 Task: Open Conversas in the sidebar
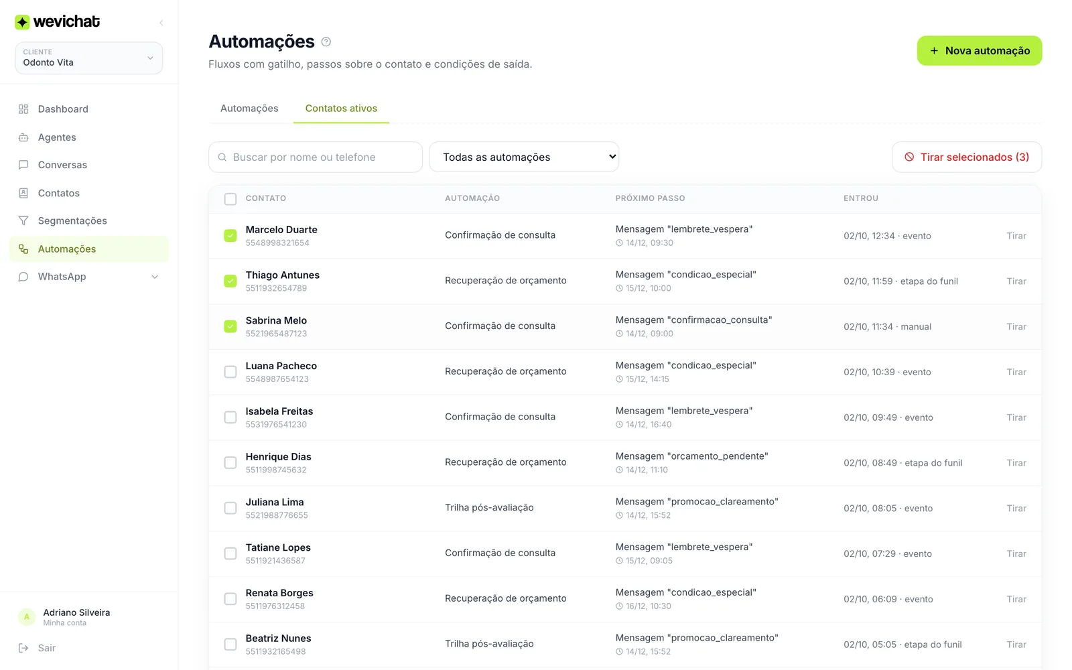89,165
